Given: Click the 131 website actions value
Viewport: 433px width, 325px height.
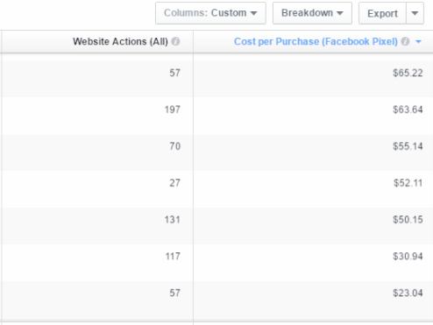Looking at the screenshot, I should tap(173, 220).
